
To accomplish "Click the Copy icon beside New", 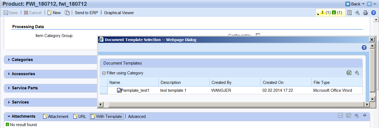I will tap(67, 13).
